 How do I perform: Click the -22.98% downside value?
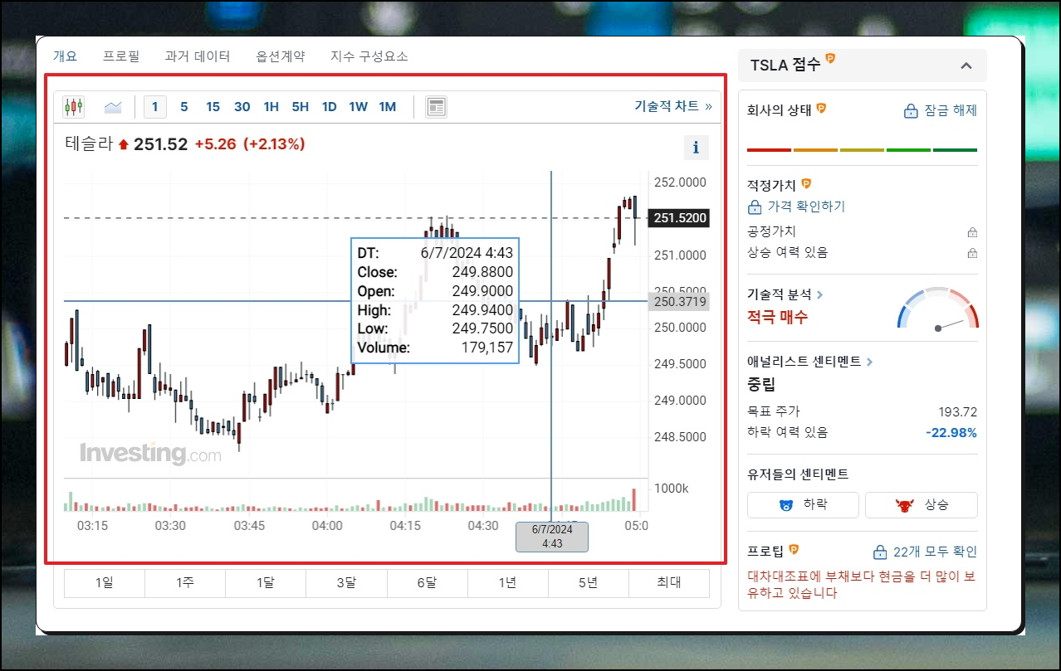pyautogui.click(x=951, y=433)
